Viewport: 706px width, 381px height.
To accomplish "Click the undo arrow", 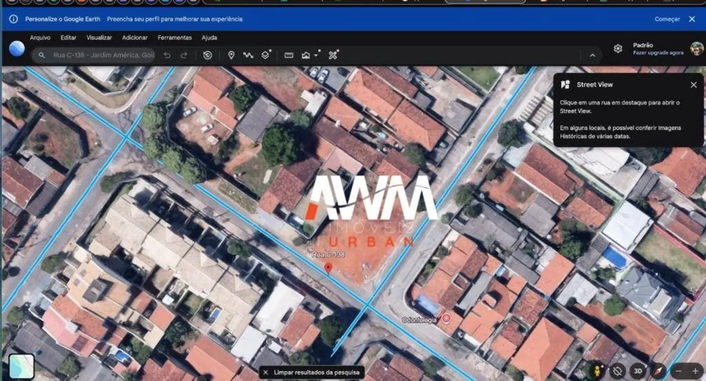I will coord(167,55).
